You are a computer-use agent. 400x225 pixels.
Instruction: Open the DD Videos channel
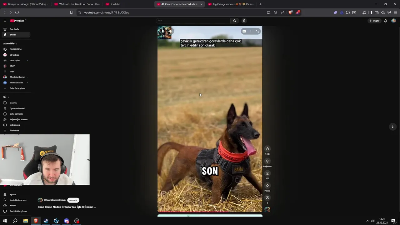pos(16,55)
